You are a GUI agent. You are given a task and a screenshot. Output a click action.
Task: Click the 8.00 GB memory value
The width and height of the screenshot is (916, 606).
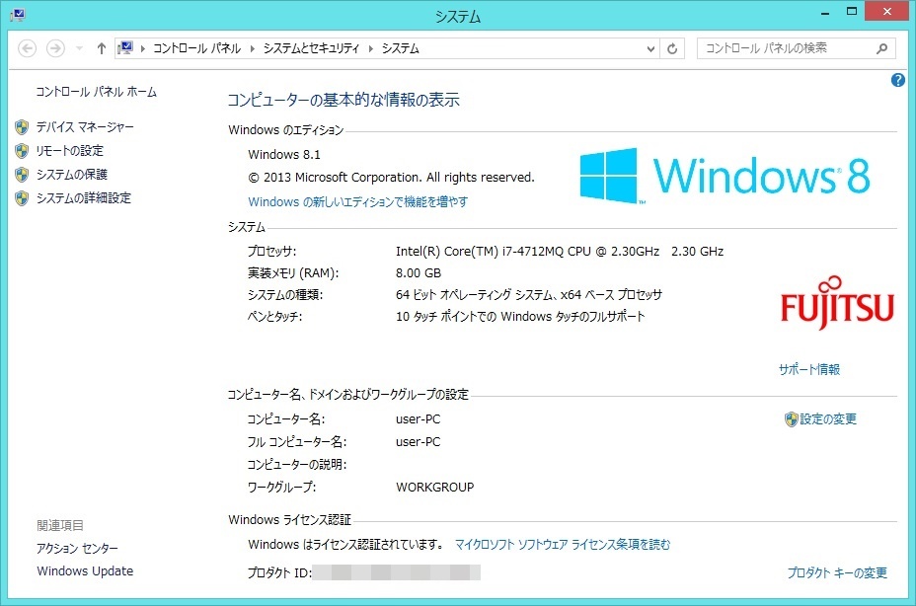[x=419, y=273]
